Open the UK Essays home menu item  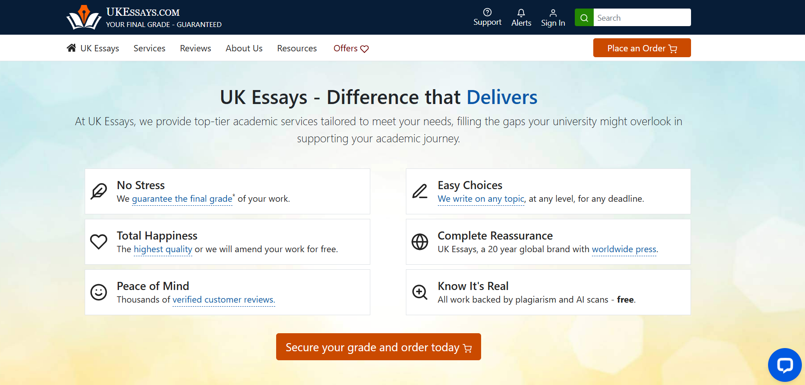coord(93,48)
